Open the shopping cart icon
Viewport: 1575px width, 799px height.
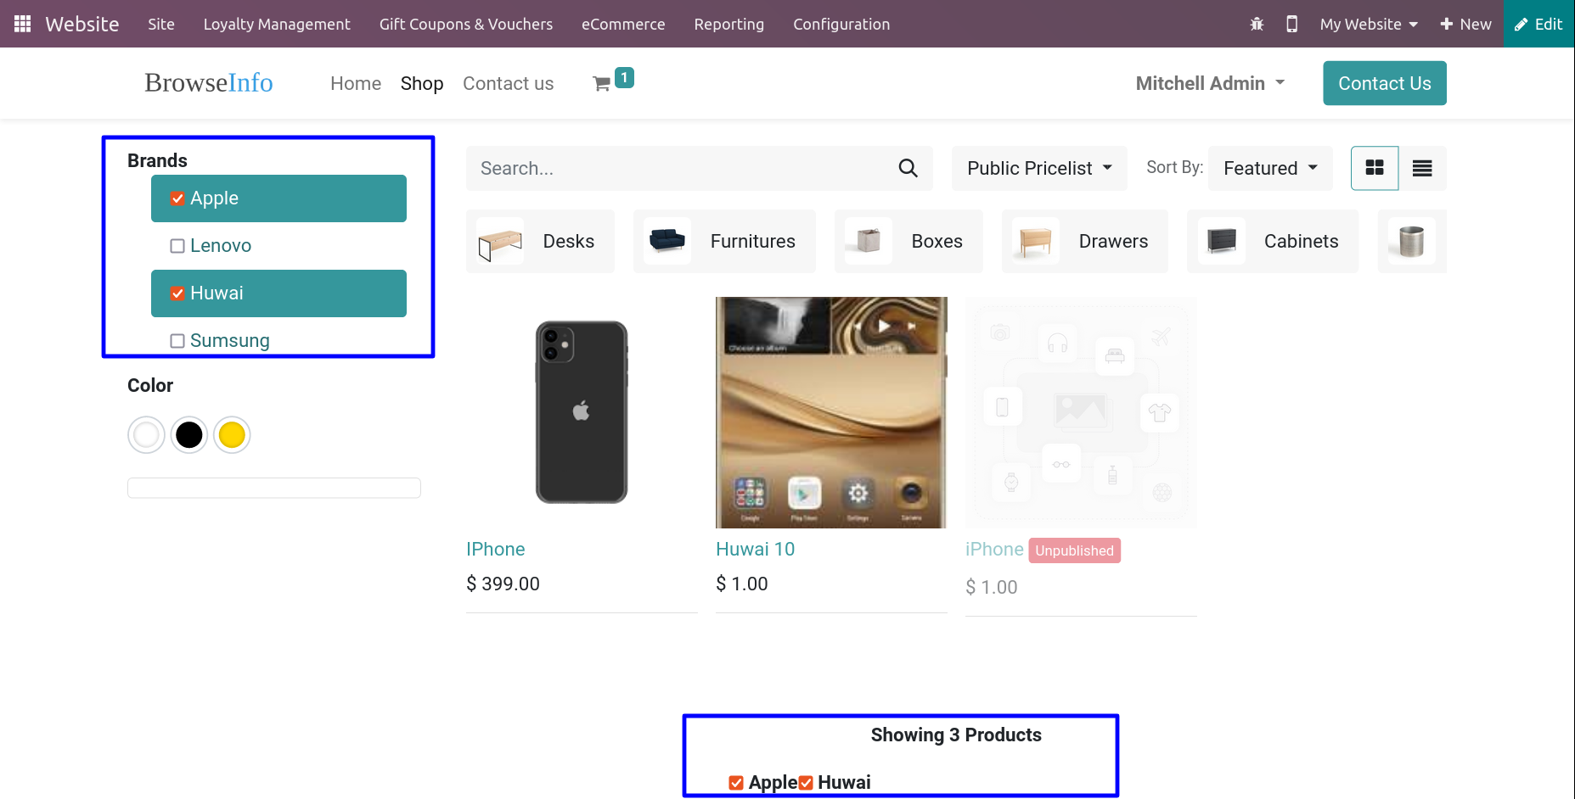[x=602, y=83]
